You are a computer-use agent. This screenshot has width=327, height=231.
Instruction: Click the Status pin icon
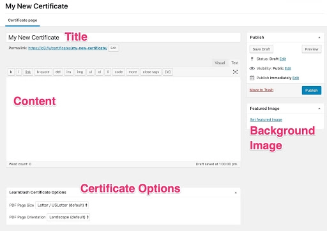(252, 59)
